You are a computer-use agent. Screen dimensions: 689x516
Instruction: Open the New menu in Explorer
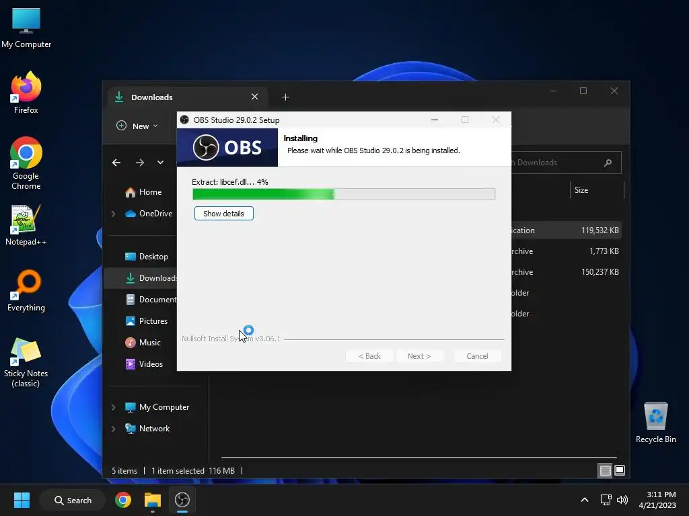coord(137,126)
